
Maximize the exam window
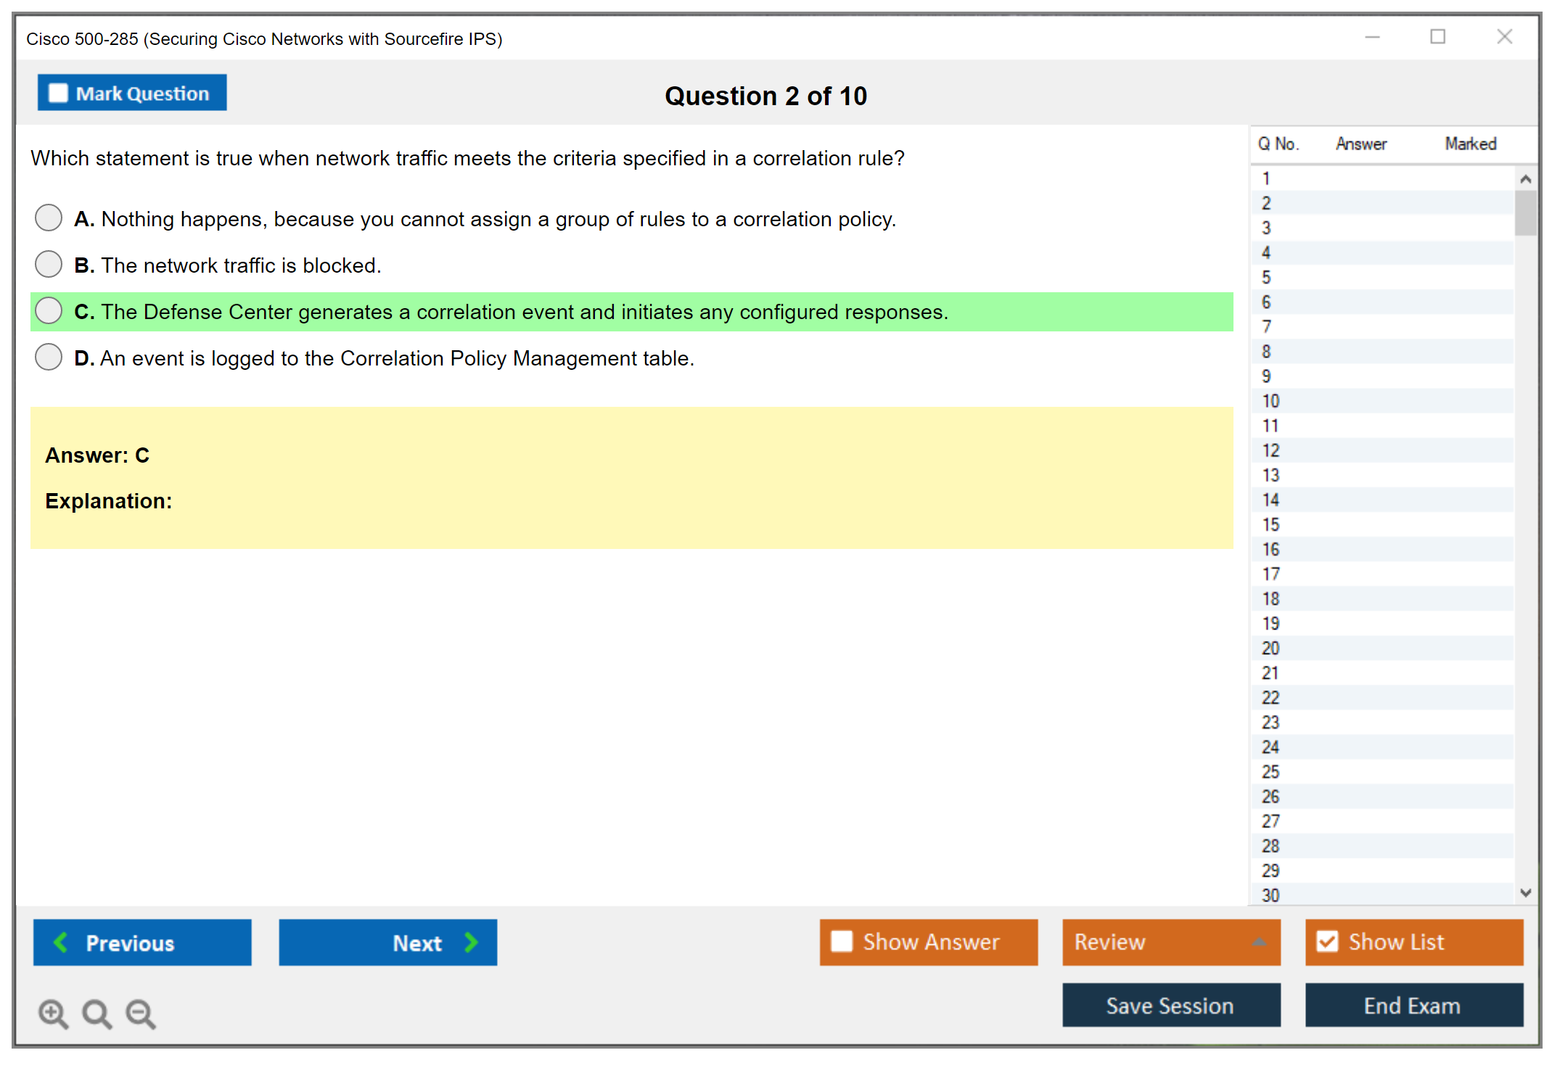[1437, 37]
